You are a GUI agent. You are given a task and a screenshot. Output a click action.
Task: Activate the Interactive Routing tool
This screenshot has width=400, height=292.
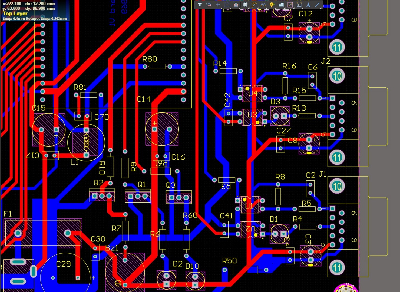[x=254, y=5]
